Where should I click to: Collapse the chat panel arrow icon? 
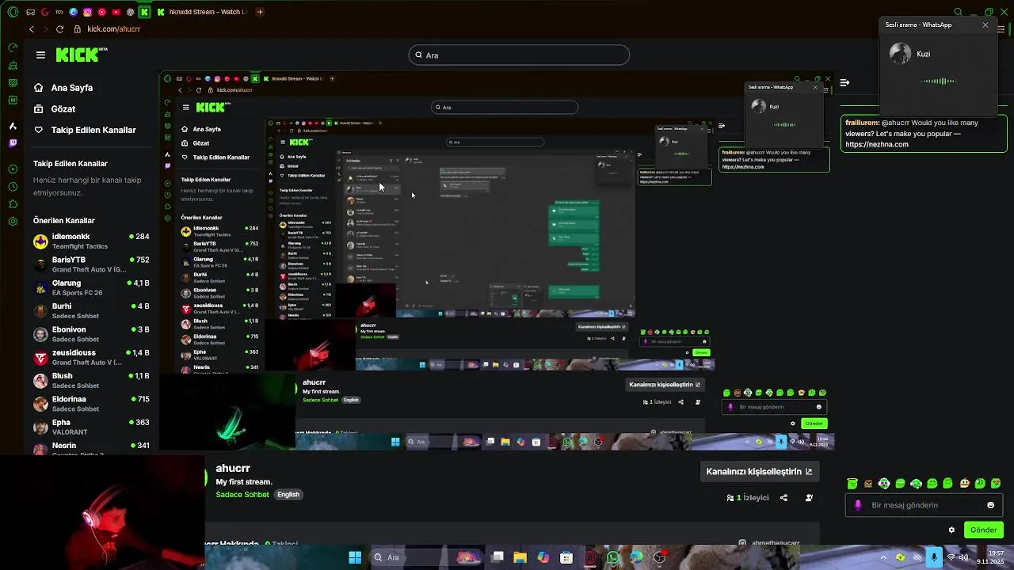844,82
